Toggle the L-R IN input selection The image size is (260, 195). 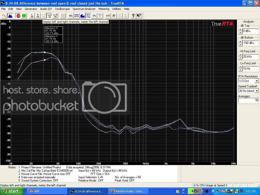pyautogui.click(x=55, y=16)
